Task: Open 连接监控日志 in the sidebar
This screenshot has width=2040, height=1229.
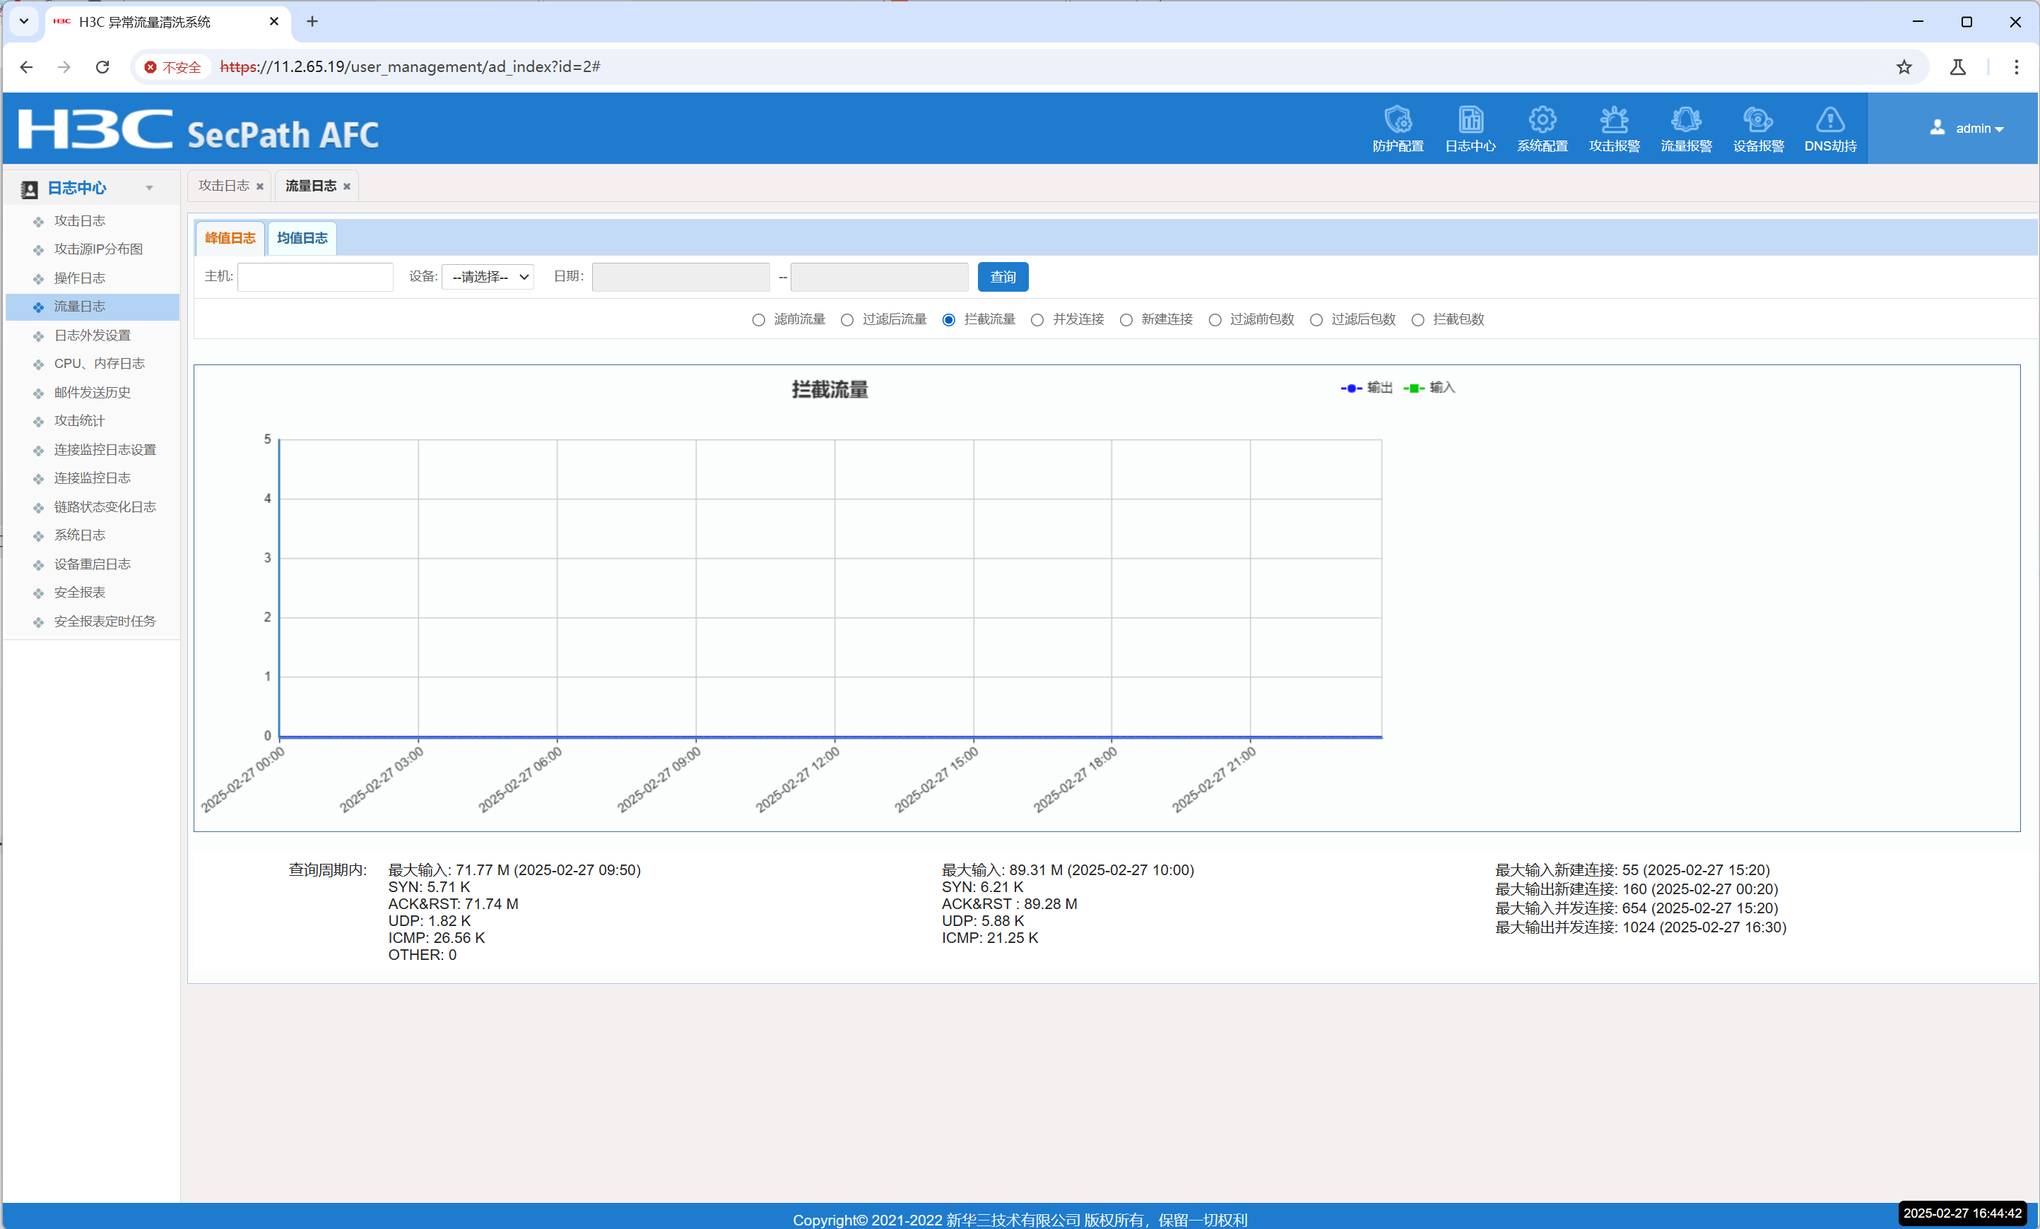Action: 92,477
